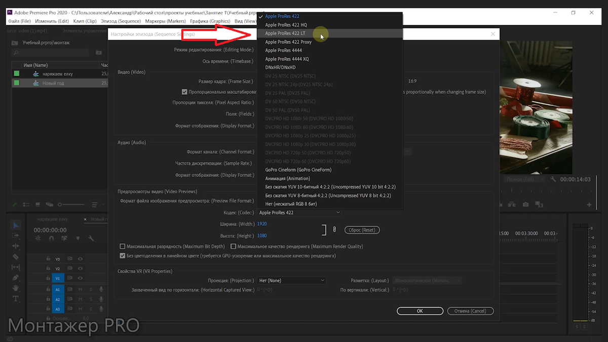Toggle nested sequence insert icon in timeline
The image size is (608, 342).
(x=37, y=238)
